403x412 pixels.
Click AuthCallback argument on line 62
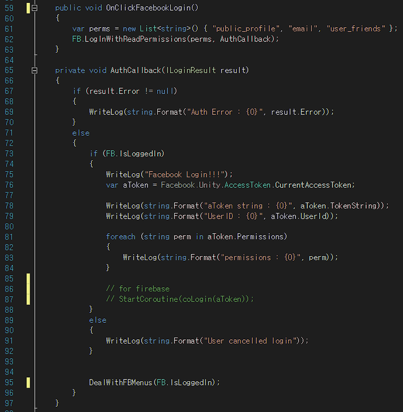[x=245, y=39]
